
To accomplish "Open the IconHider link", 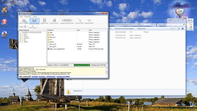I will point(35,76).
